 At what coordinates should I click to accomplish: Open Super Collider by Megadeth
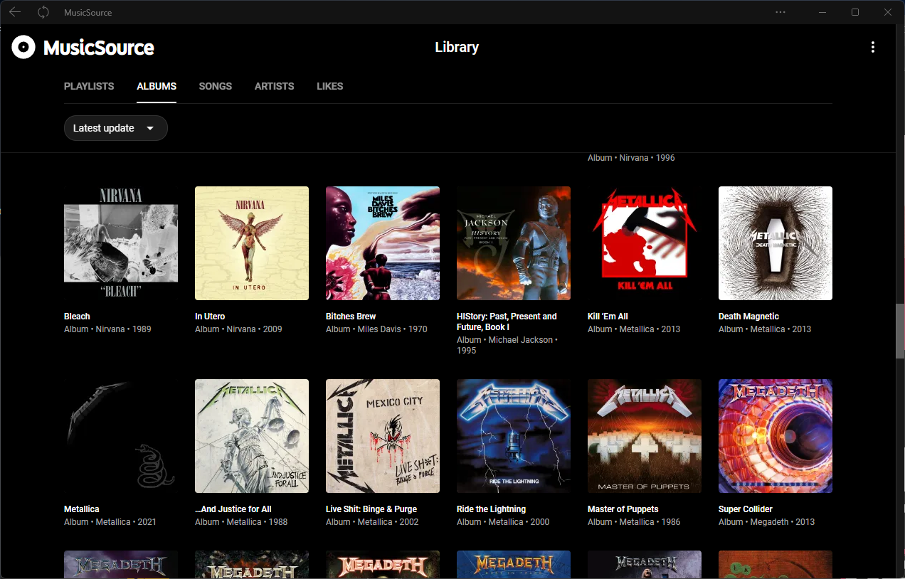click(775, 435)
